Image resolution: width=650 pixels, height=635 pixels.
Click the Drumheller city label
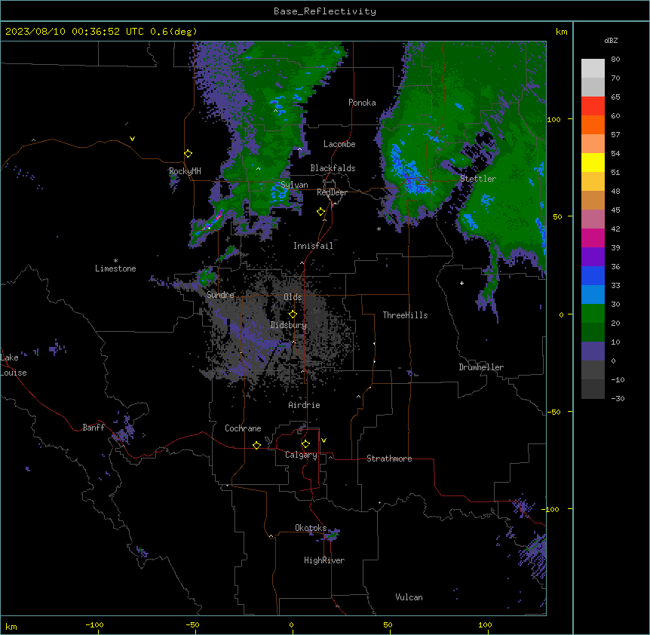481,367
